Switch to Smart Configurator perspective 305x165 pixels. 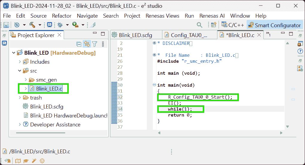[x=274, y=25]
